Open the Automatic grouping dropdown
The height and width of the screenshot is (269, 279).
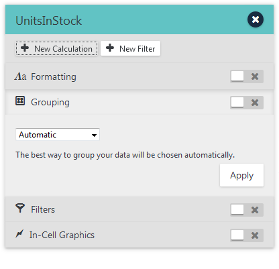(x=58, y=135)
